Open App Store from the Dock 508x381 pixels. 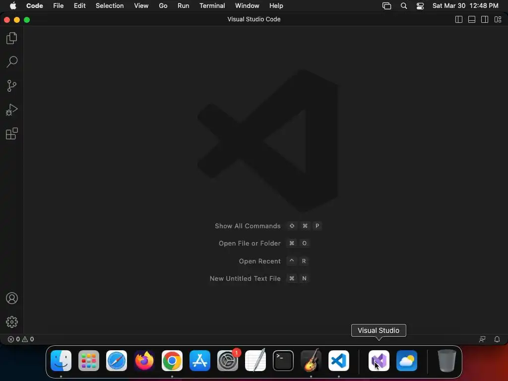200,361
